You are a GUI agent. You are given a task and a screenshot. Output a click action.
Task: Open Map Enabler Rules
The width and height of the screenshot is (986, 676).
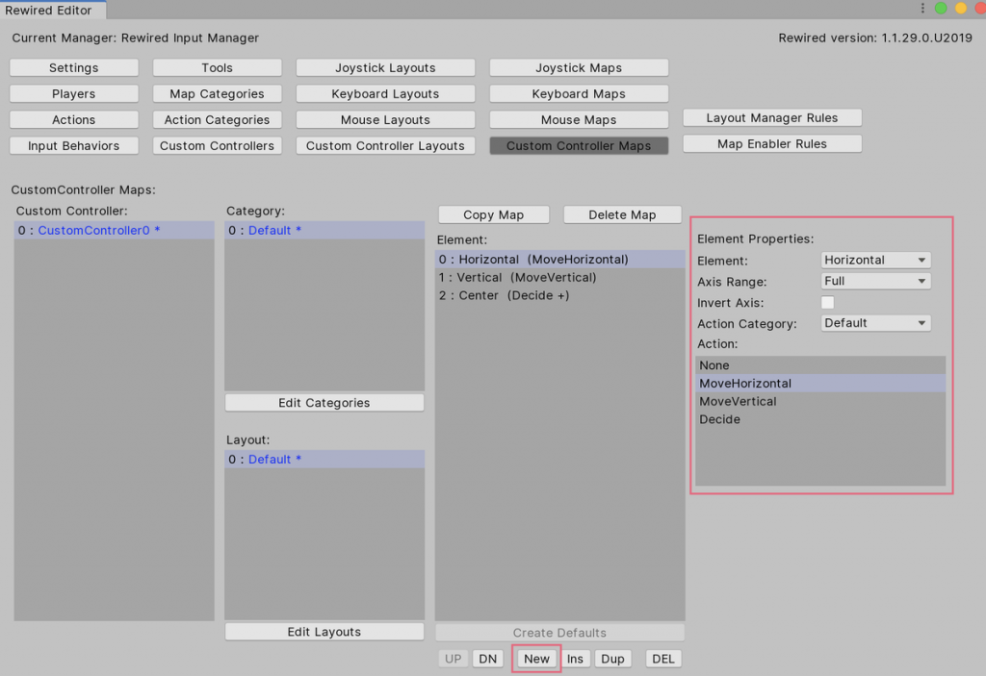[772, 144]
